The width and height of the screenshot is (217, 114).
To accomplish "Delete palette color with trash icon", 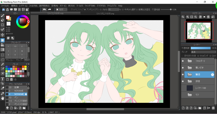I will (11, 80).
